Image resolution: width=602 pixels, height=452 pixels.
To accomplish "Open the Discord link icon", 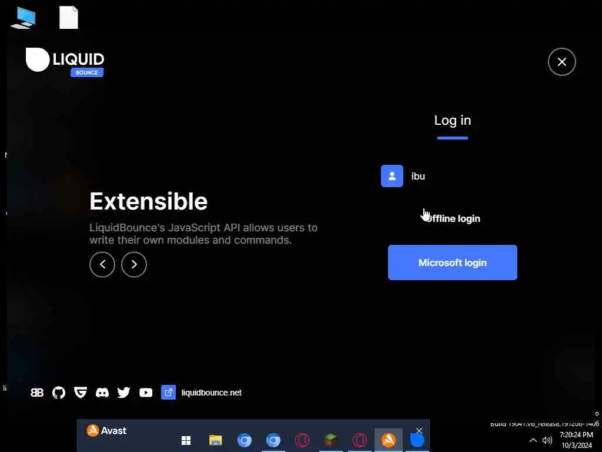I will pos(102,393).
